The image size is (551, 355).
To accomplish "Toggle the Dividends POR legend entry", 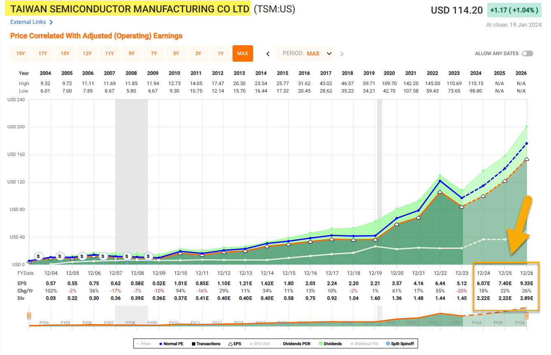I will (x=281, y=343).
